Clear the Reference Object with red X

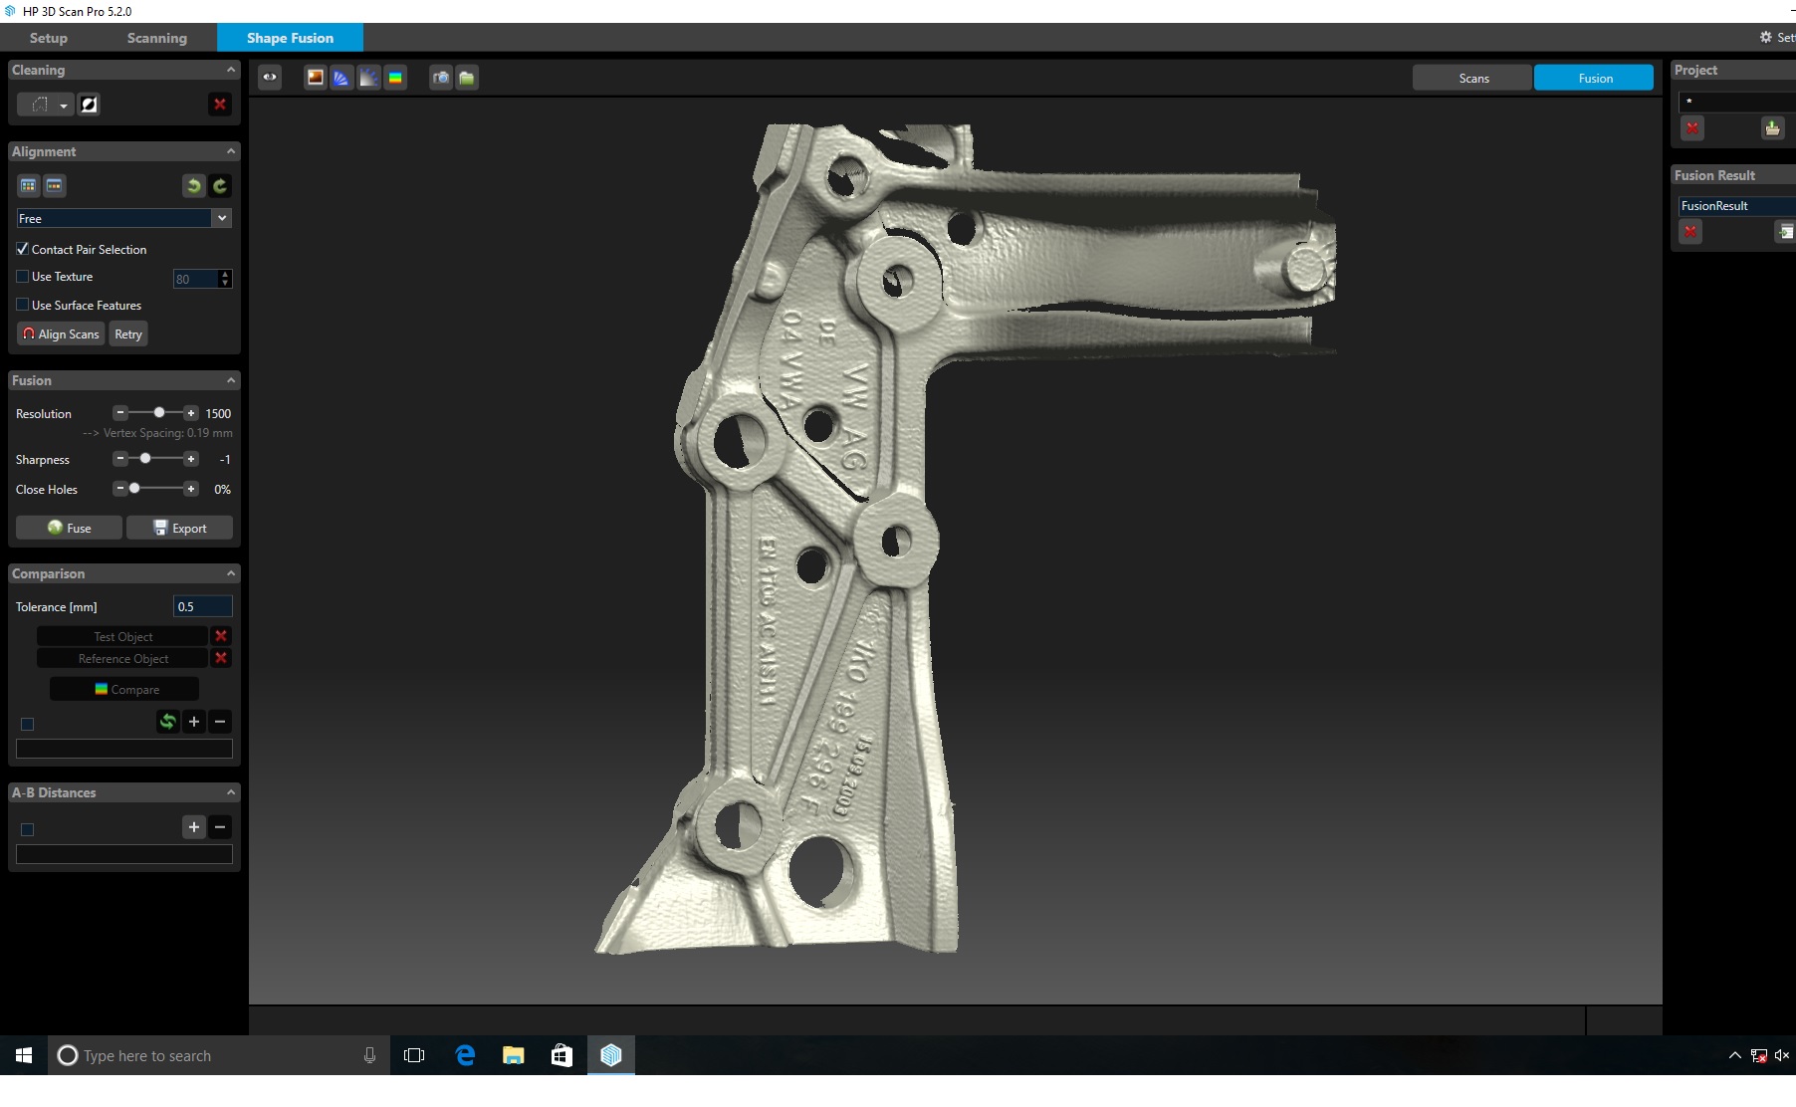(221, 658)
